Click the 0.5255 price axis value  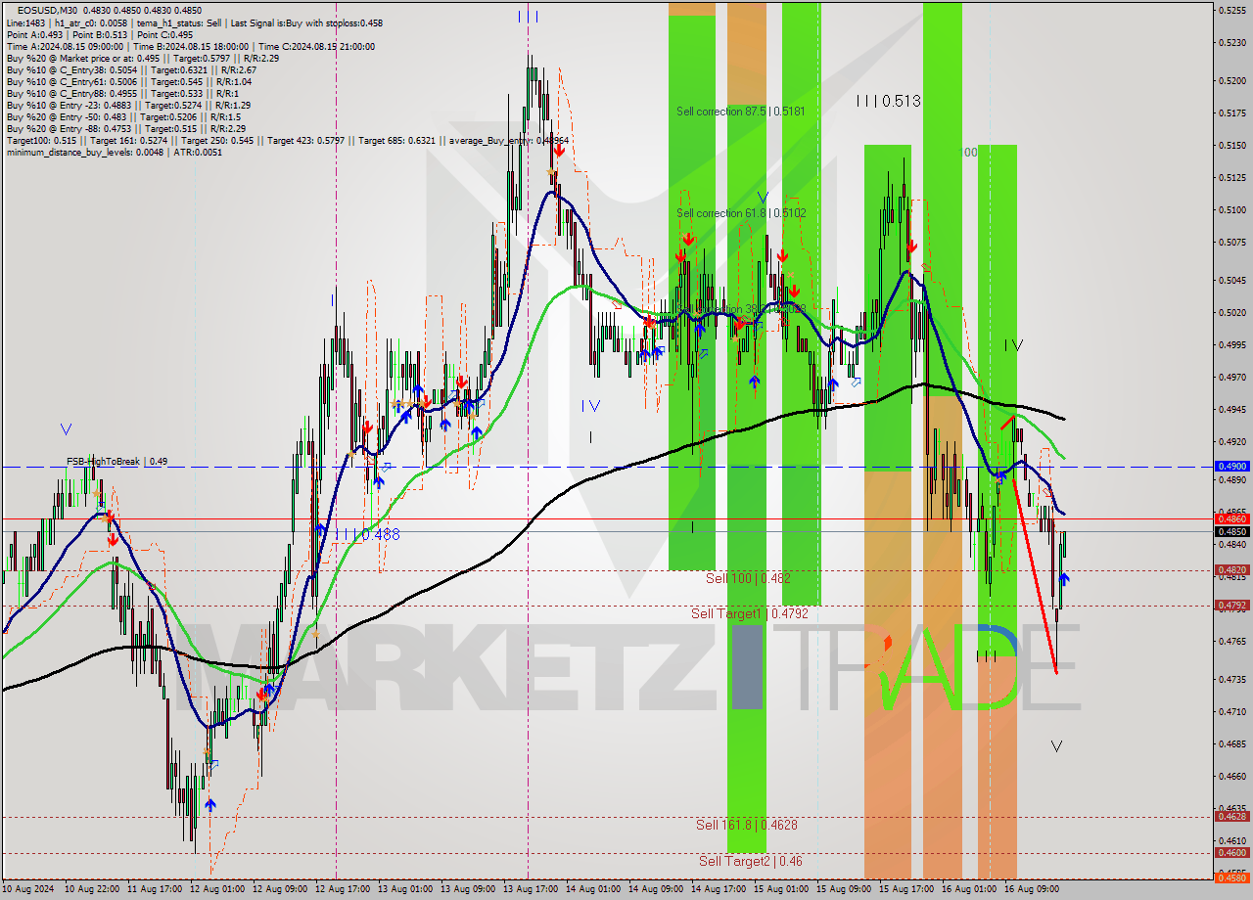pyautogui.click(x=1232, y=10)
